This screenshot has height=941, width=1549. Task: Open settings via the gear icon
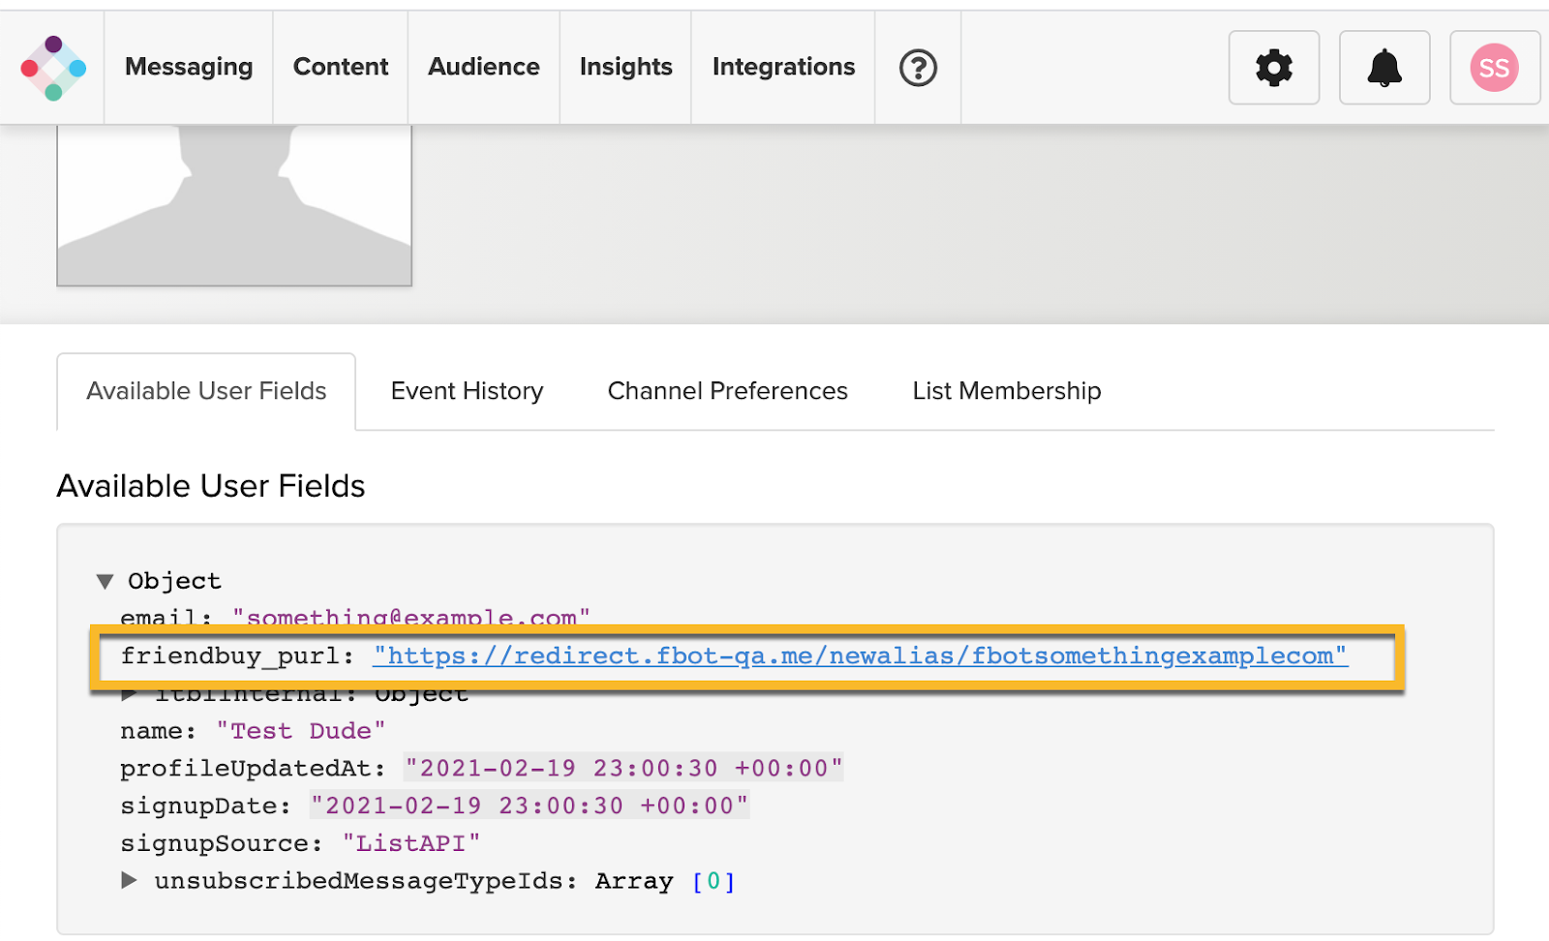(x=1274, y=68)
